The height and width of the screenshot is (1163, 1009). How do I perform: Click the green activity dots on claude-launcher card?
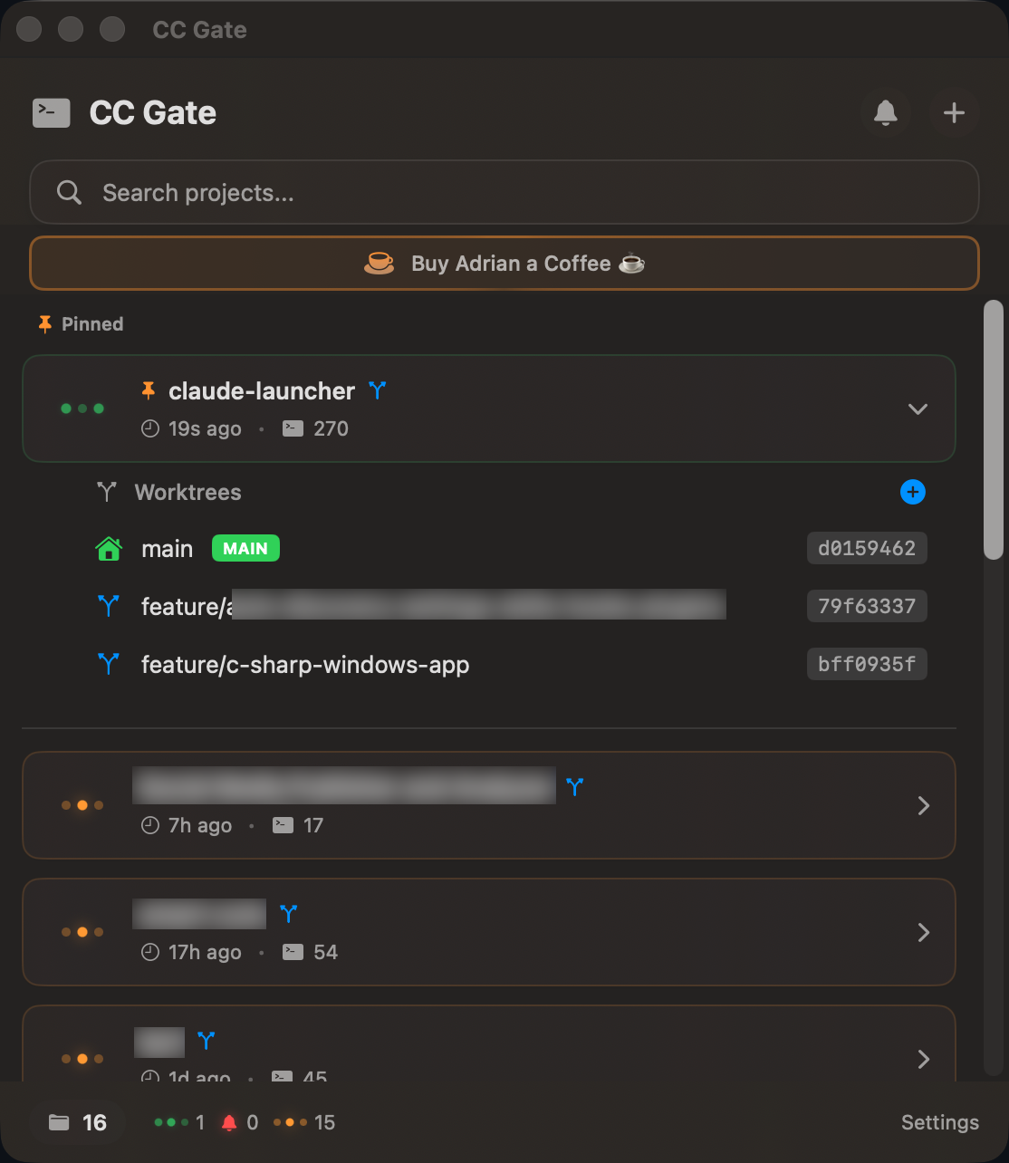(82, 408)
